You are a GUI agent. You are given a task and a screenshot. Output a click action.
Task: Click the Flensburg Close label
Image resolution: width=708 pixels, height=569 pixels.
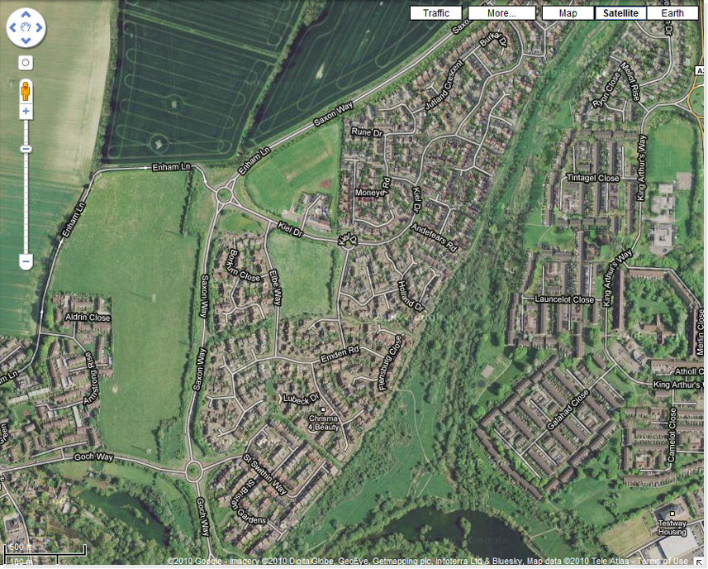[390, 363]
